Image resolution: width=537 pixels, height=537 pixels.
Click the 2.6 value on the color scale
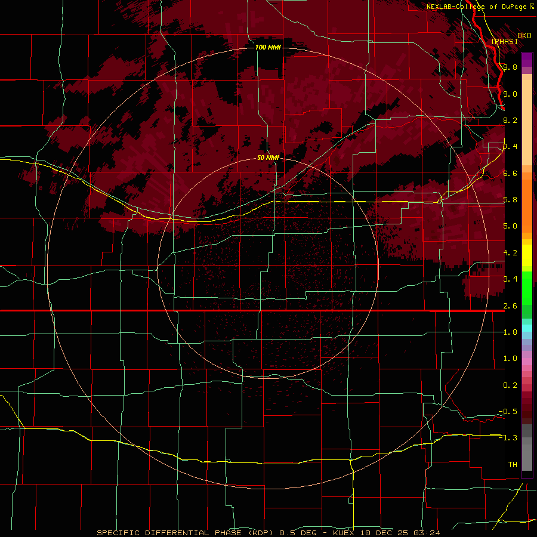(510, 305)
